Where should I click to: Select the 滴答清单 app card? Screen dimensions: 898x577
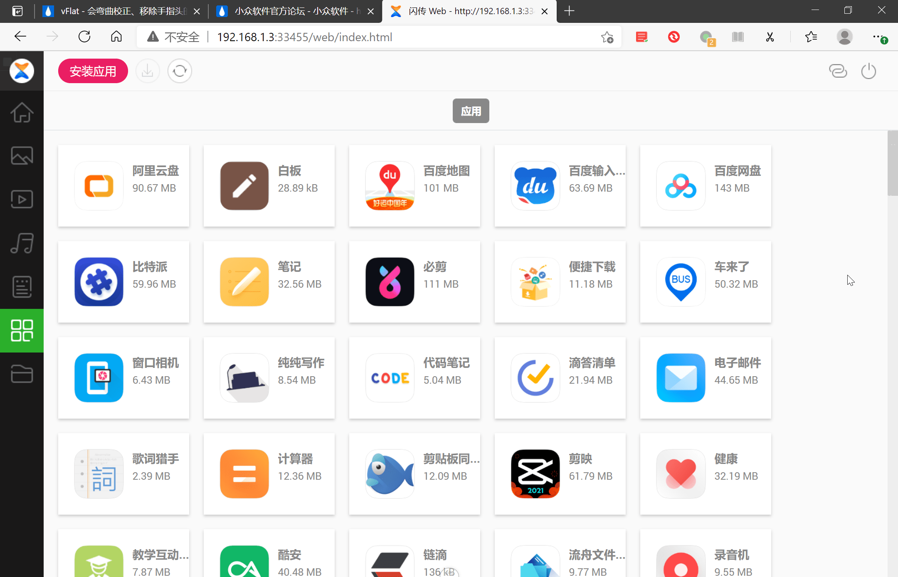560,378
